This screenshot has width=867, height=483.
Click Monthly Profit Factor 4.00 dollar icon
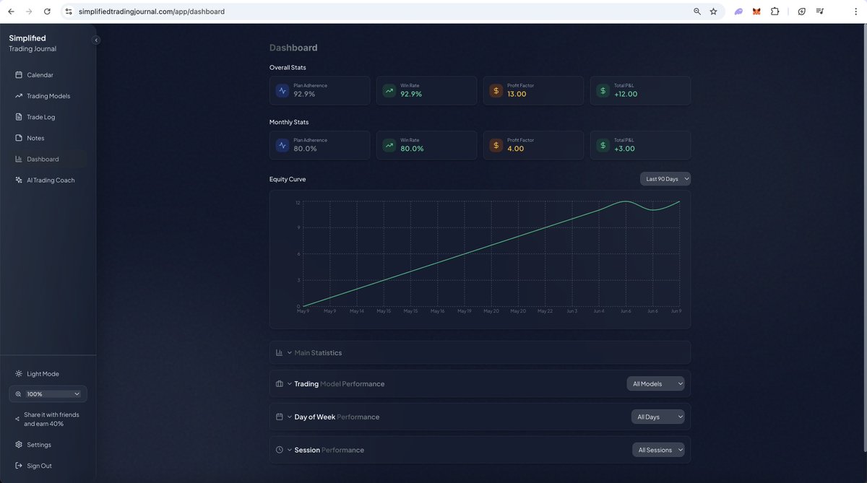[496, 145]
